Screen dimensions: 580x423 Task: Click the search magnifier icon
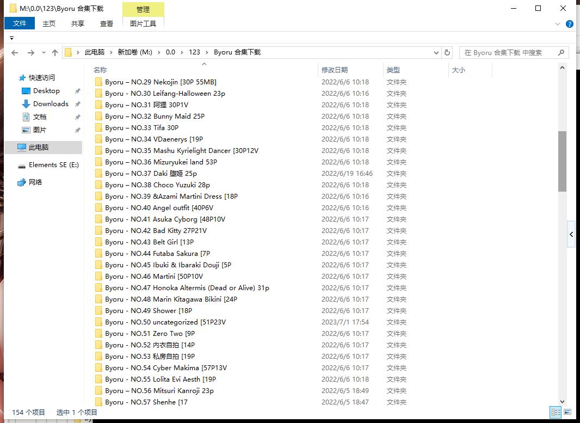[x=561, y=53]
